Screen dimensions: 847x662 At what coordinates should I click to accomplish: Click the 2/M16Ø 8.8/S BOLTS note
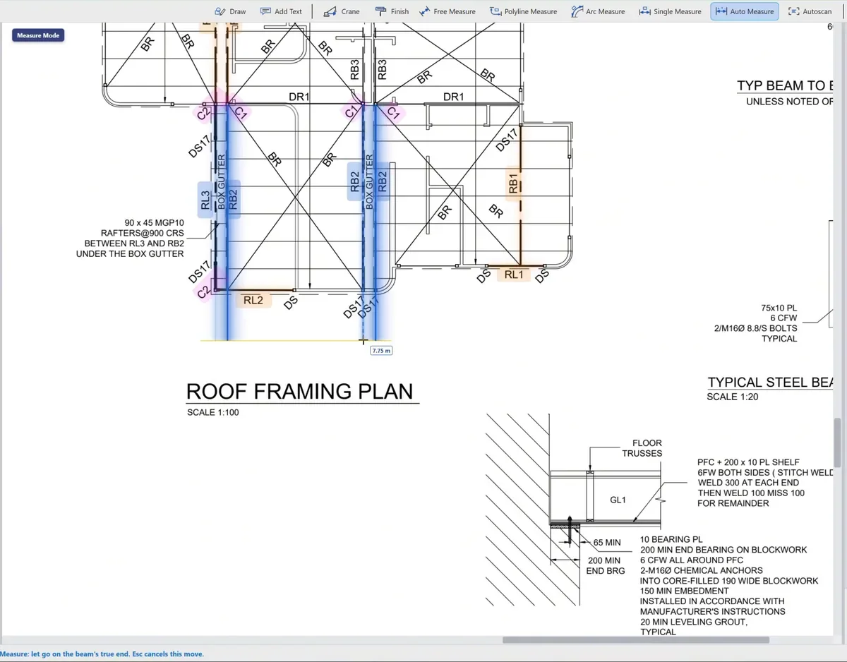[755, 328]
